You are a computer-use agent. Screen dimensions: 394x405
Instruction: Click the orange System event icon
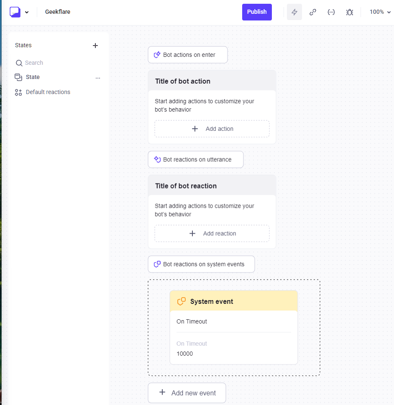[x=182, y=301]
